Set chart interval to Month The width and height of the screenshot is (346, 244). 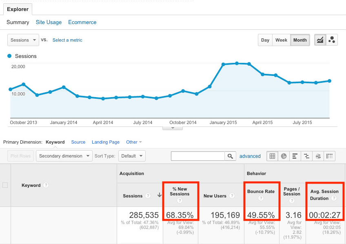pos(300,40)
